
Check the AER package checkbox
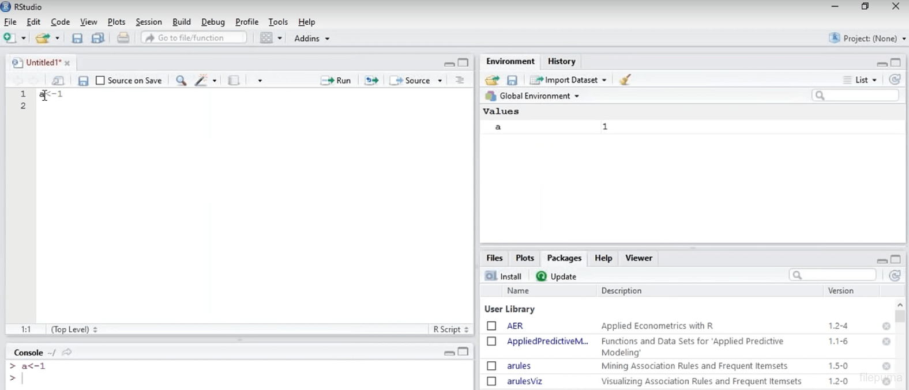pos(491,326)
